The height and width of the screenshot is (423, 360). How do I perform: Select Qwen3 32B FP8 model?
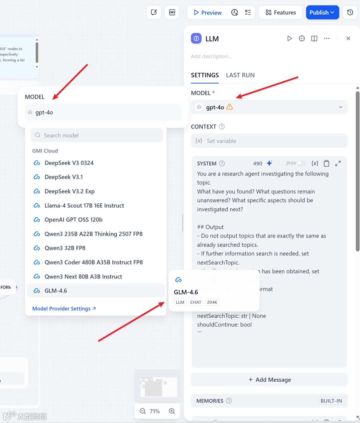pos(96,248)
